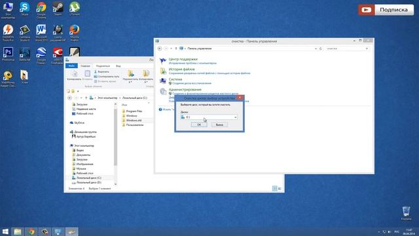Open the Explorer recent locations dropdown arrow
Screen dimensions: 419x236
[81, 98]
